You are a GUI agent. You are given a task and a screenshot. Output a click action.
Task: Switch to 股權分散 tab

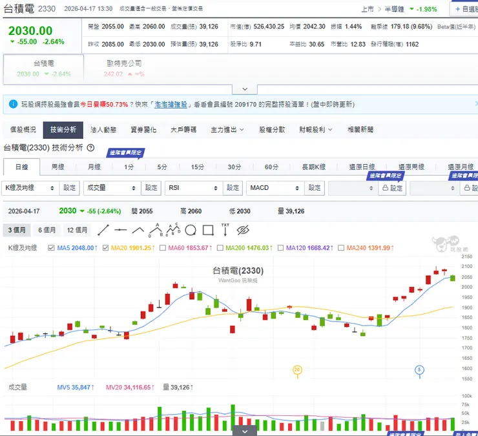pyautogui.click(x=272, y=130)
